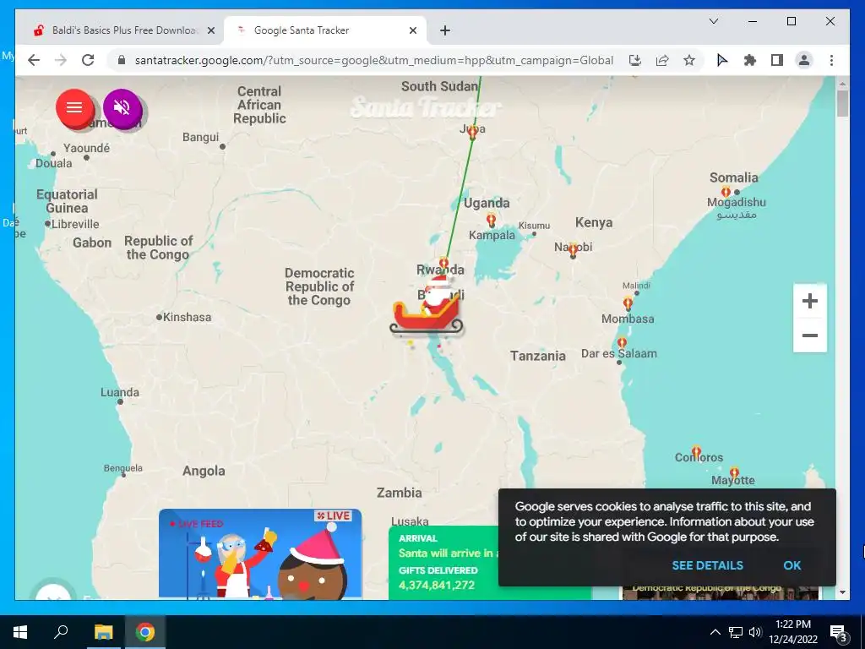Select the Kampala gift marker pin
The height and width of the screenshot is (649, 865).
(x=491, y=221)
